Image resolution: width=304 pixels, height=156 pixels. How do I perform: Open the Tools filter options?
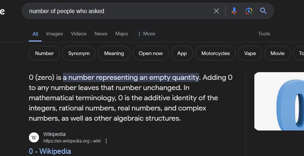tap(264, 34)
